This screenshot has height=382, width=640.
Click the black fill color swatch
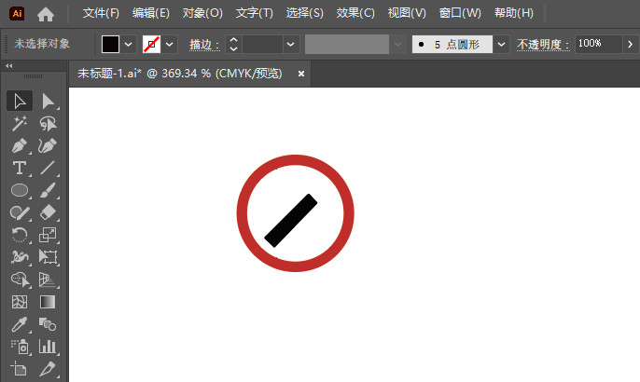point(110,44)
